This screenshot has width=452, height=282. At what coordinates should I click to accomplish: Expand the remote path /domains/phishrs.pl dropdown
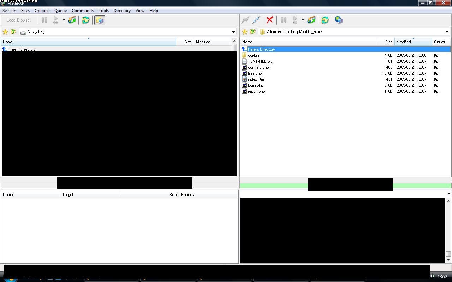coord(447,32)
